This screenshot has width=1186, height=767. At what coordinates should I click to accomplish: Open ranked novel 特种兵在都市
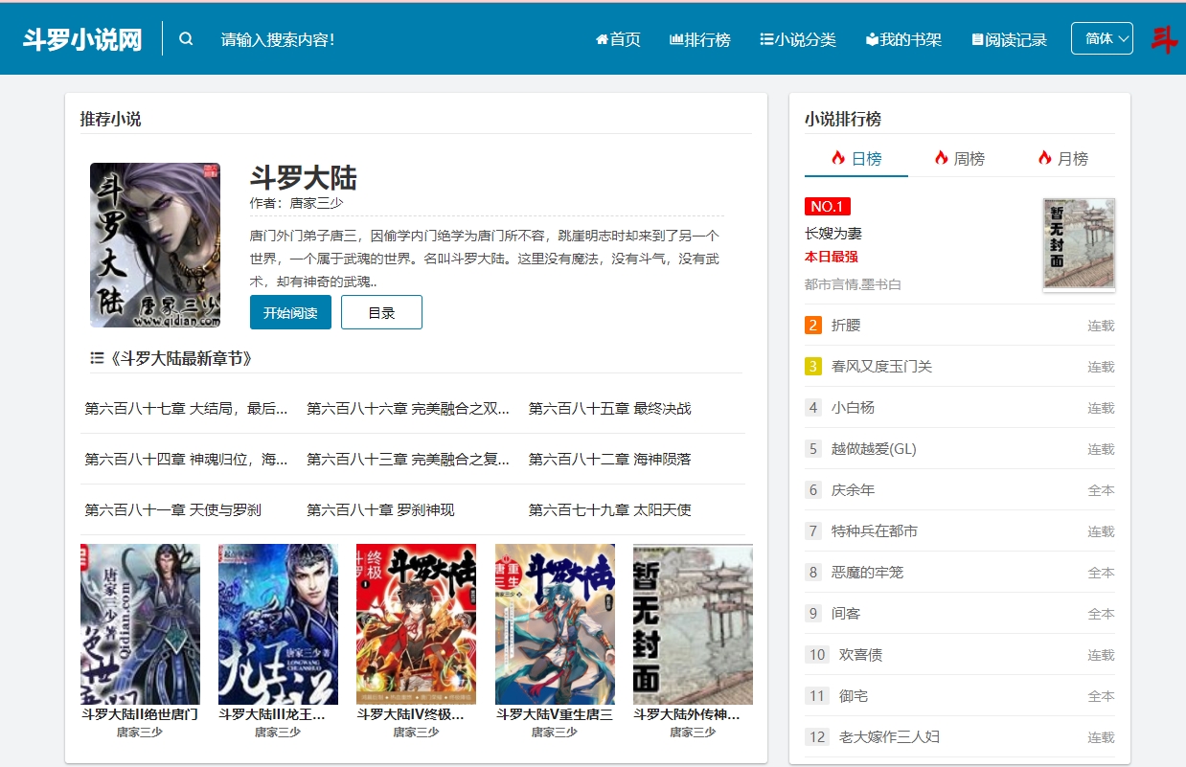(x=875, y=530)
